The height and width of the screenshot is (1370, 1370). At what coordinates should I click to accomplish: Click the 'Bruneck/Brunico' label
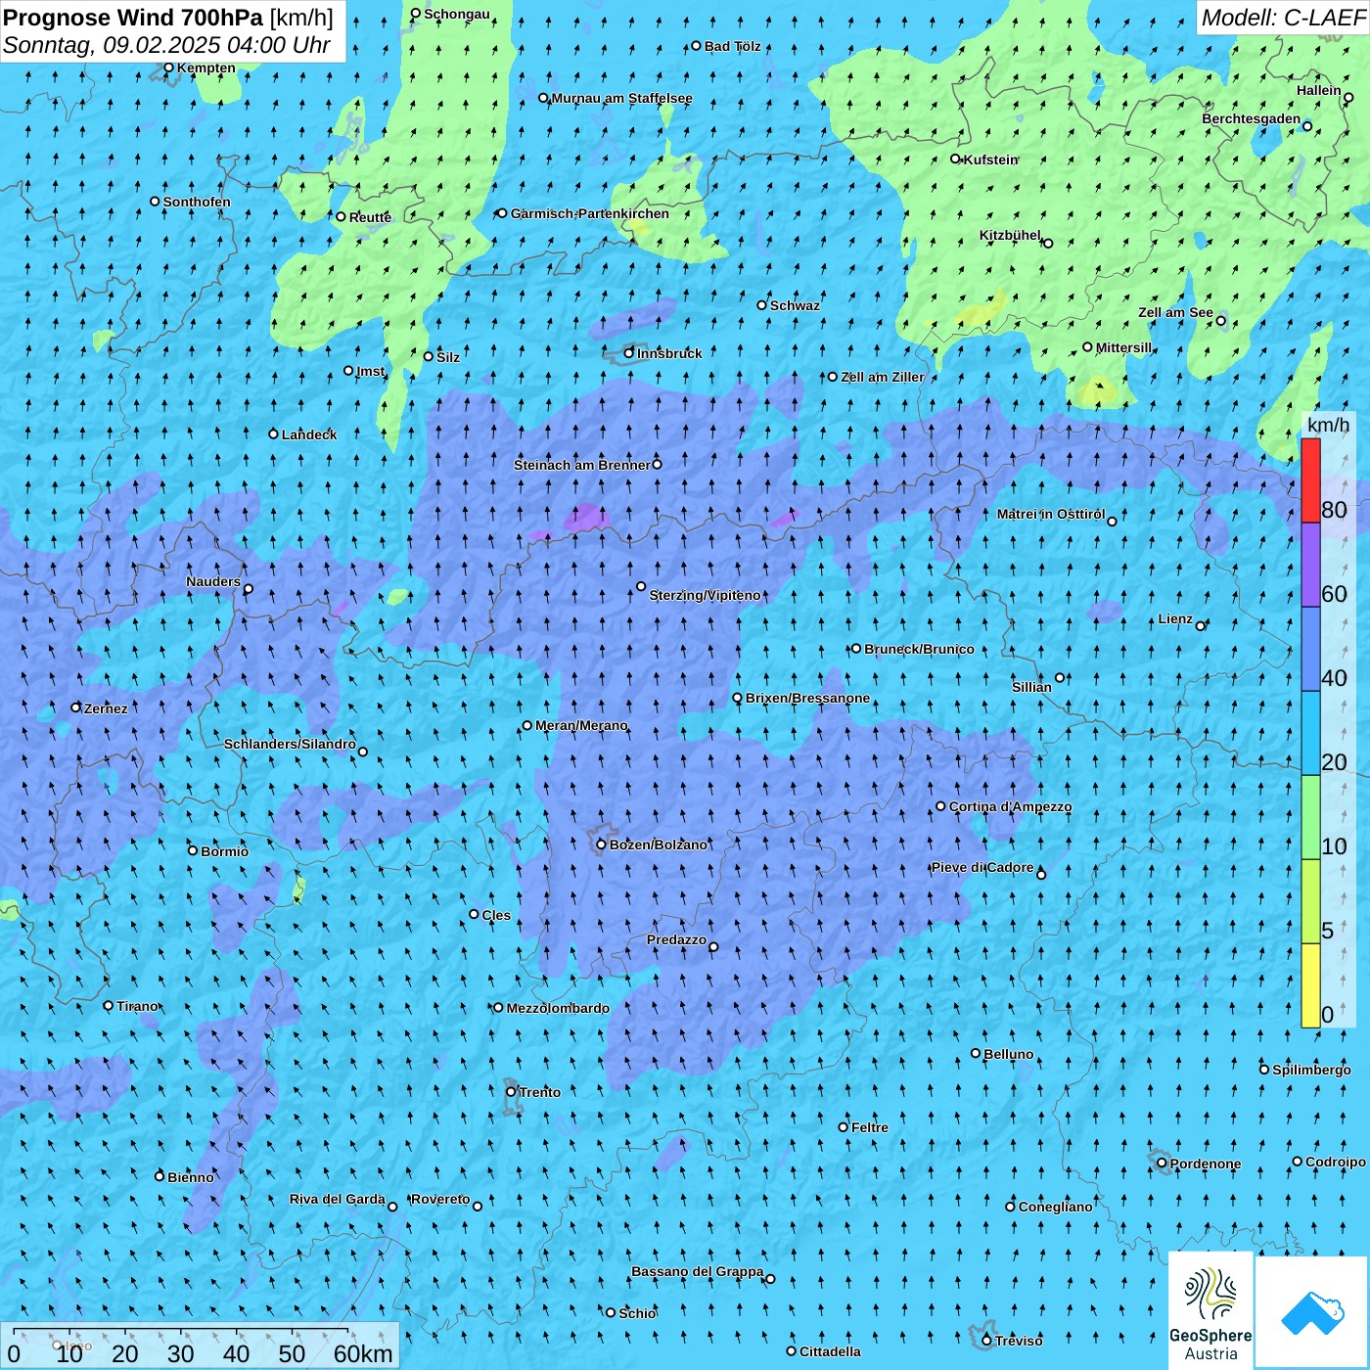(x=919, y=649)
